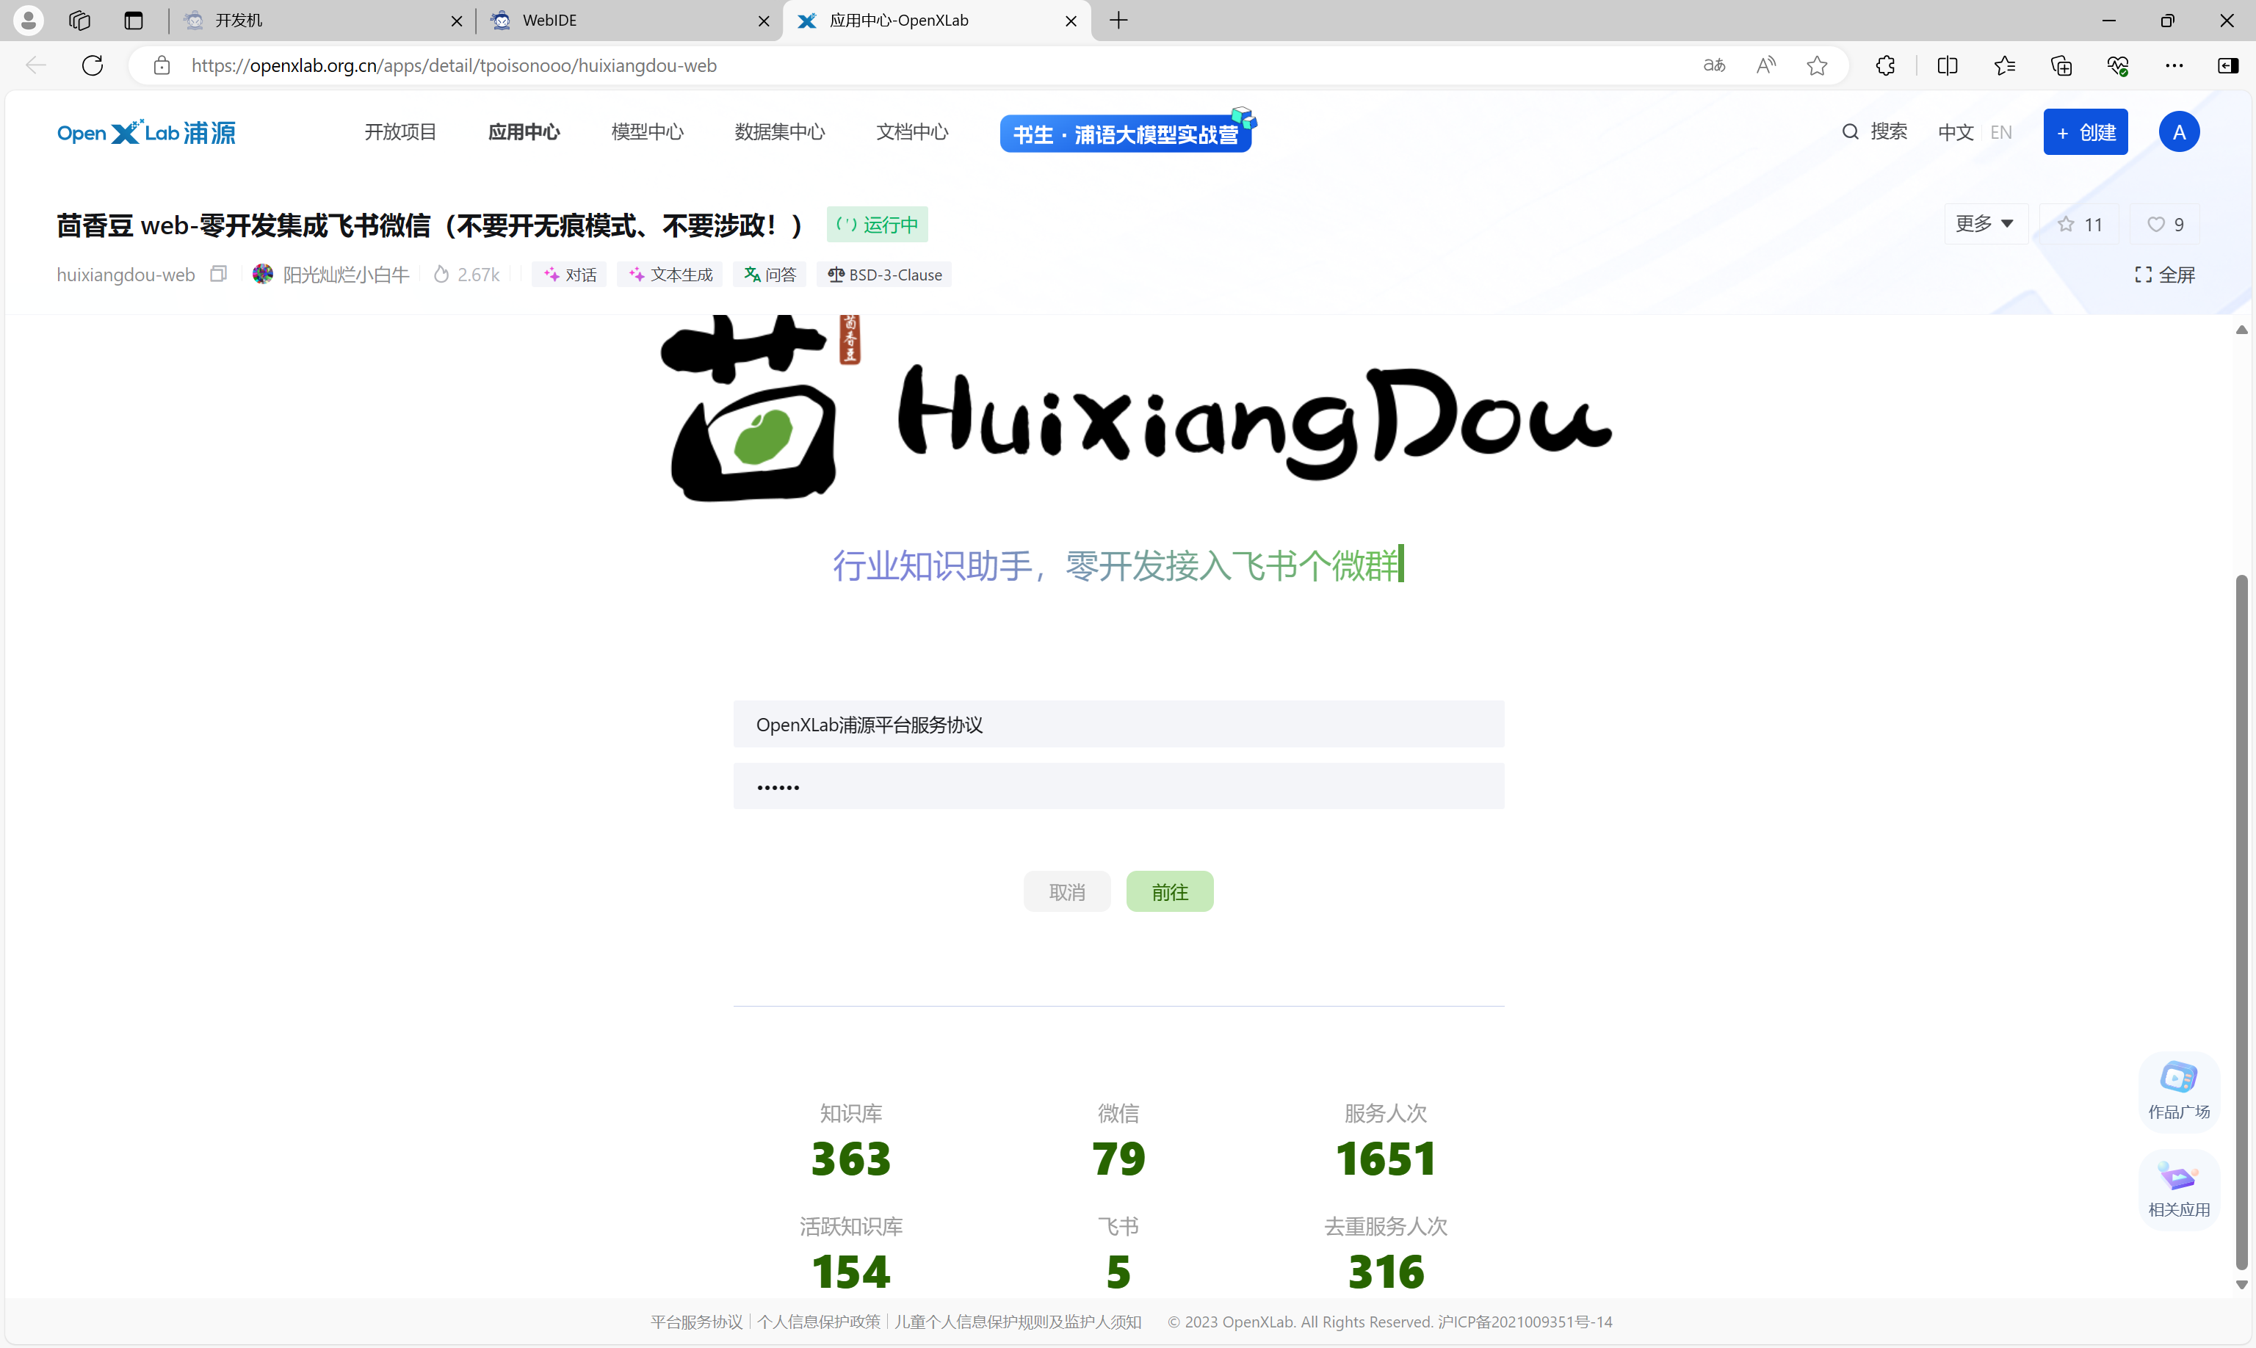Click the browser address bar URL
Image resolution: width=2256 pixels, height=1348 pixels.
455,65
